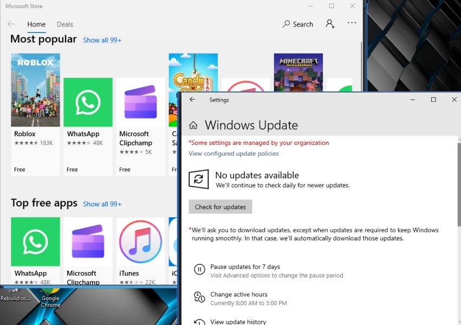Click the Pause updates pause icon
This screenshot has width=461, height=325.
pyautogui.click(x=199, y=269)
